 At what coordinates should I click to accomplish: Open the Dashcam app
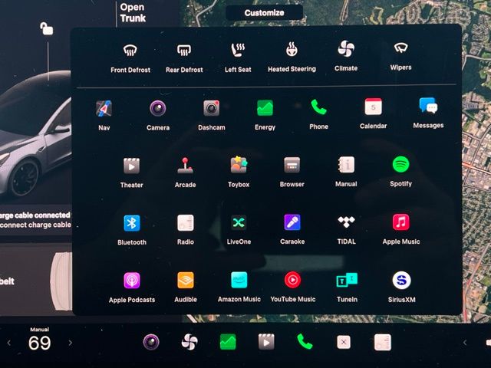click(x=211, y=109)
